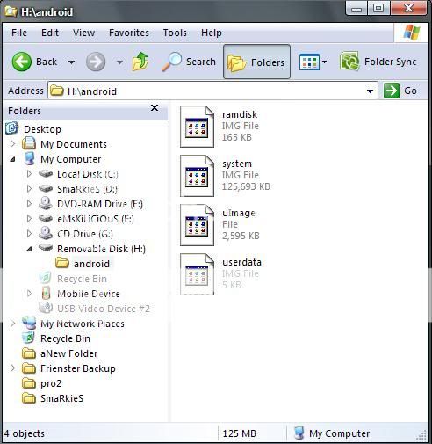
Task: Toggle the Folders pane button
Action: [x=256, y=62]
